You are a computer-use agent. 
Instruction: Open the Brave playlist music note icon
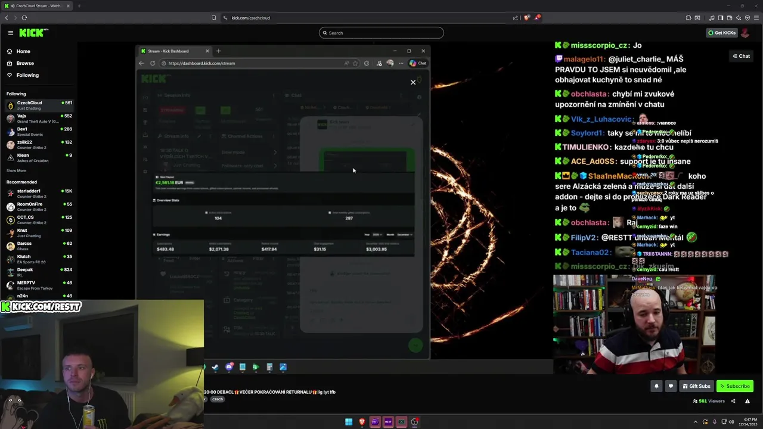click(711, 18)
